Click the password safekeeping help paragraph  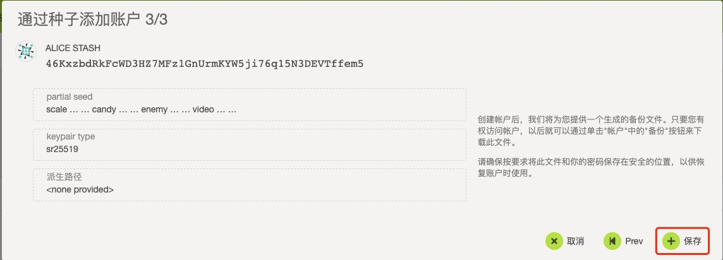590,167
